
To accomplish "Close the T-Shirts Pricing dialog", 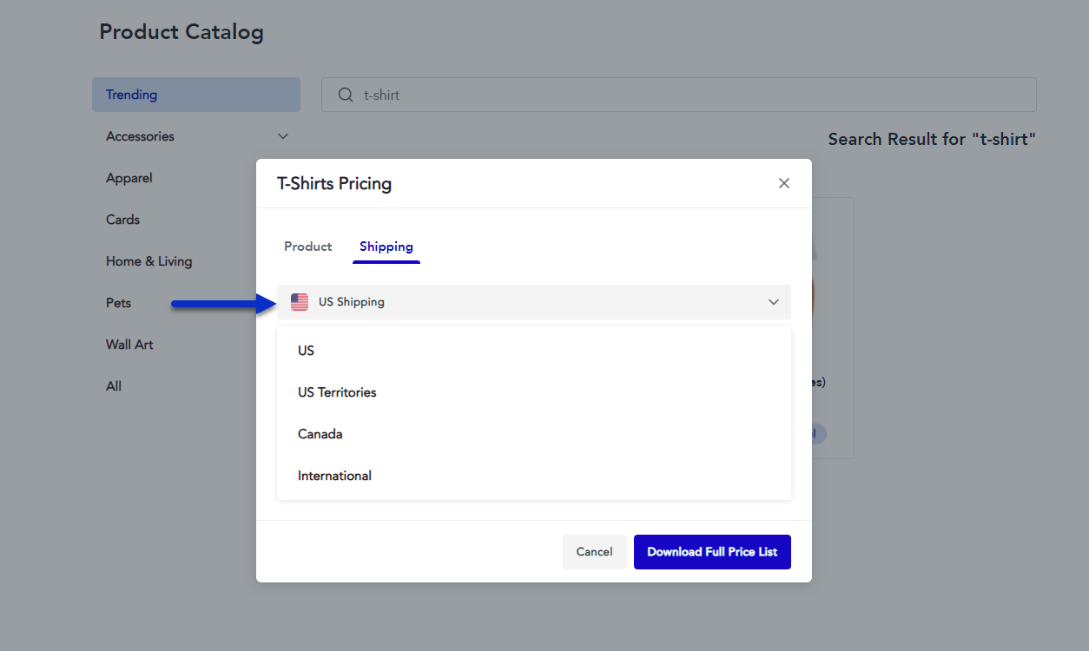I will point(783,183).
